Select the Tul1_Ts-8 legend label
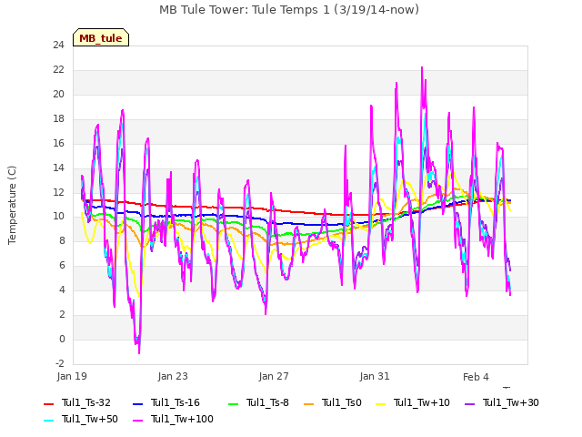This screenshot has height=437, width=582. tap(267, 402)
